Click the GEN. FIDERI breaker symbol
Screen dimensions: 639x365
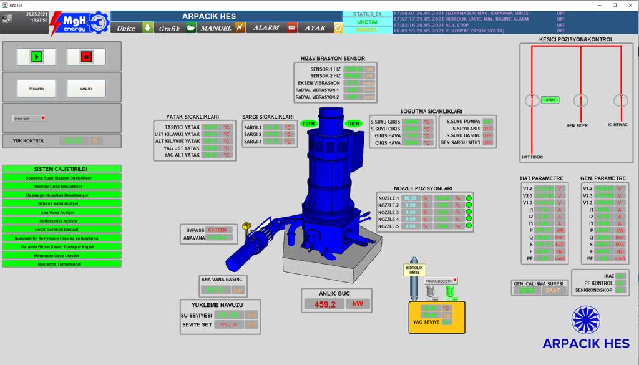click(x=580, y=99)
